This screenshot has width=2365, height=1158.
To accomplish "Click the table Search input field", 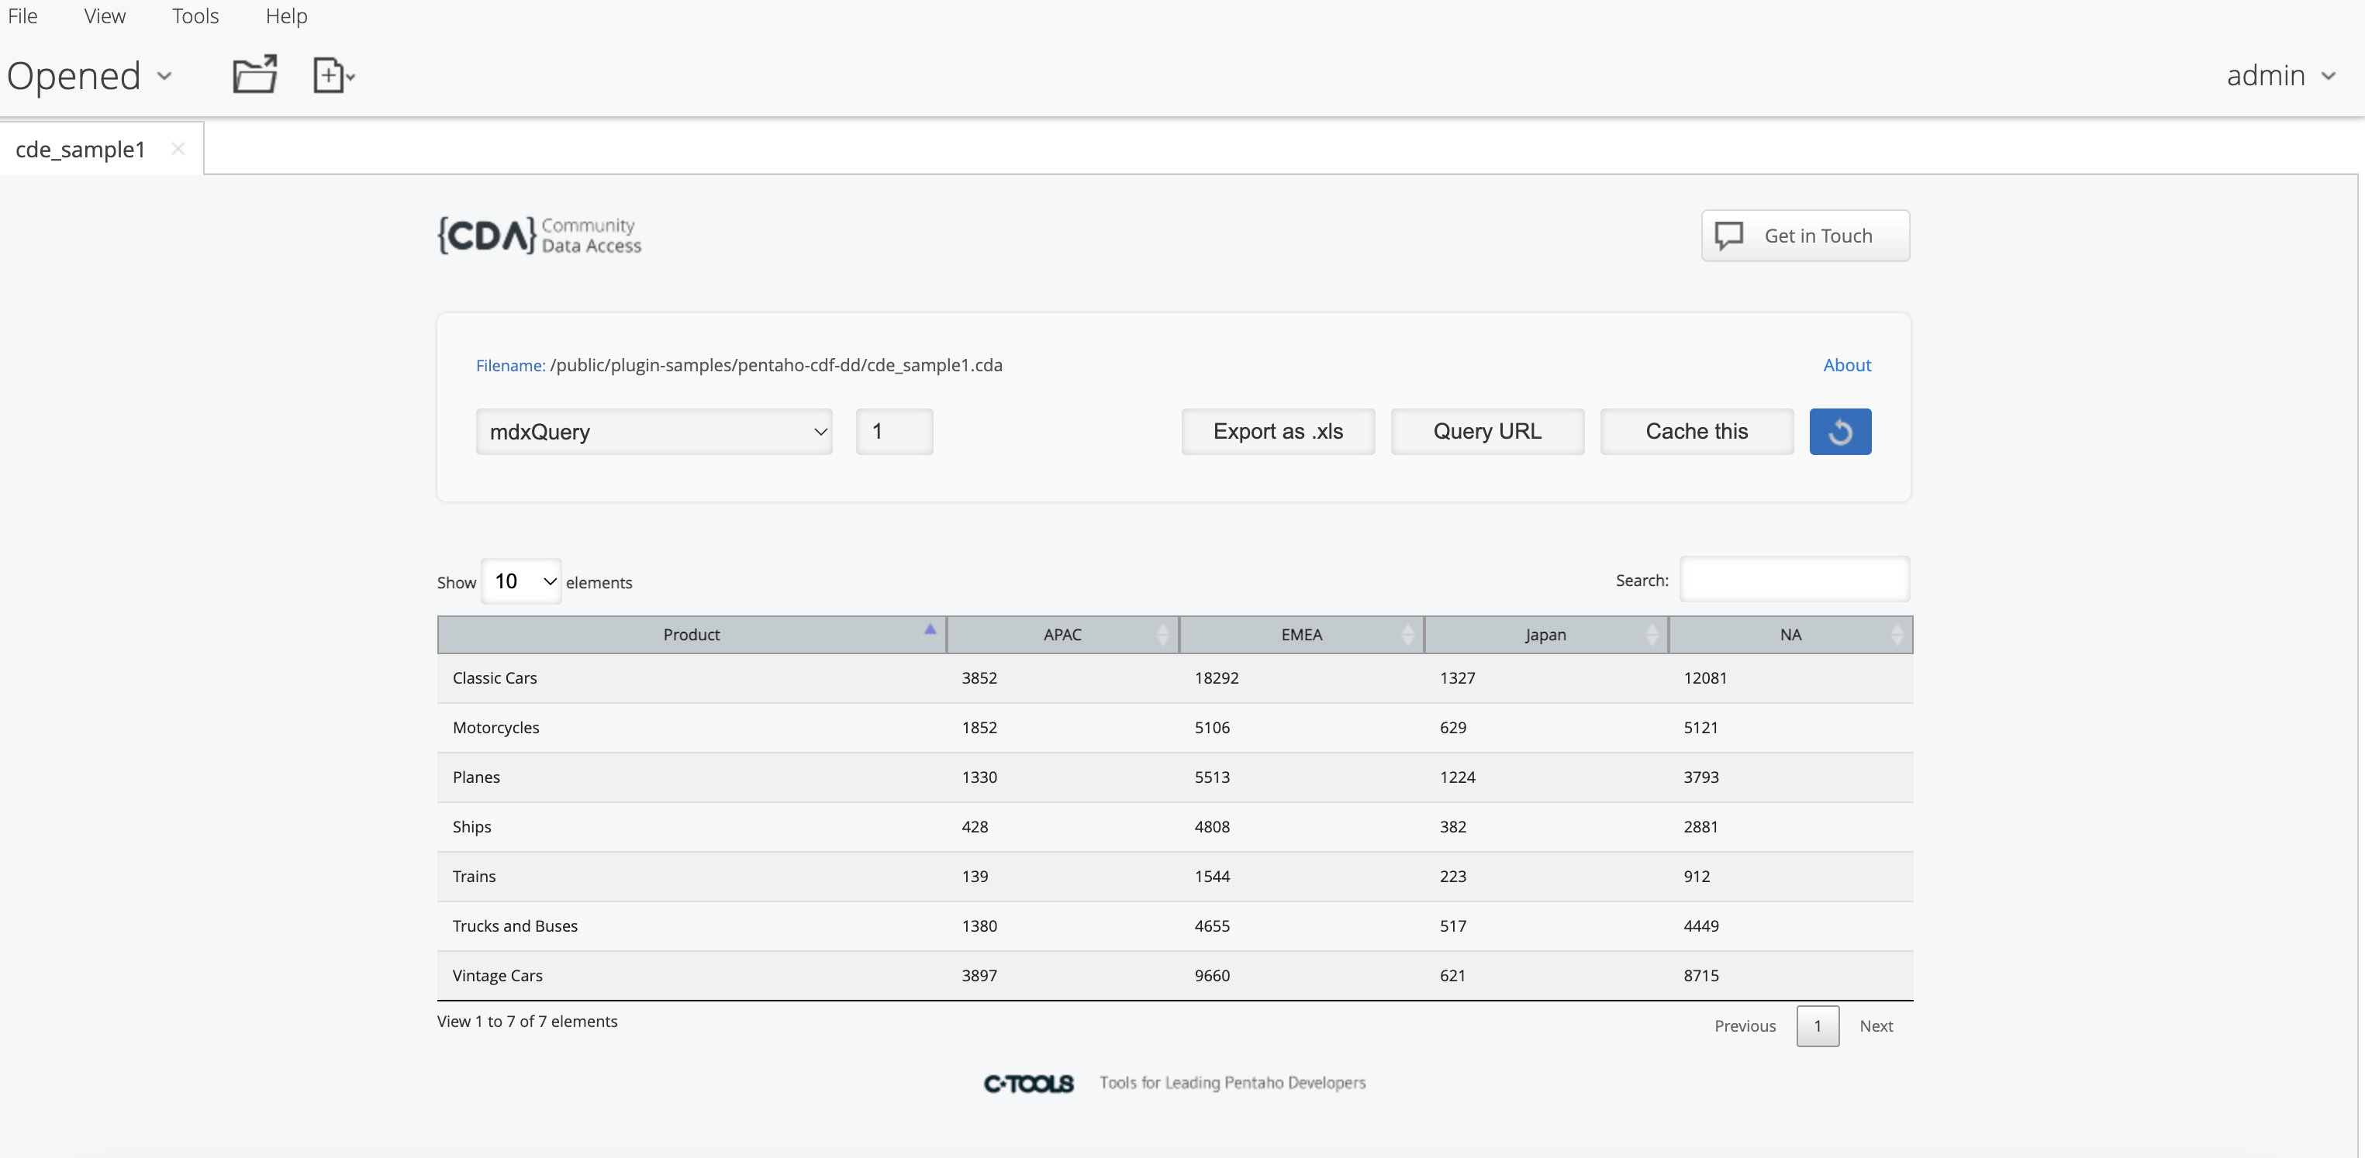I will 1794,580.
